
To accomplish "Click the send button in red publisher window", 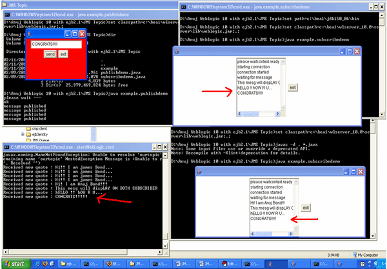I will point(50,55).
